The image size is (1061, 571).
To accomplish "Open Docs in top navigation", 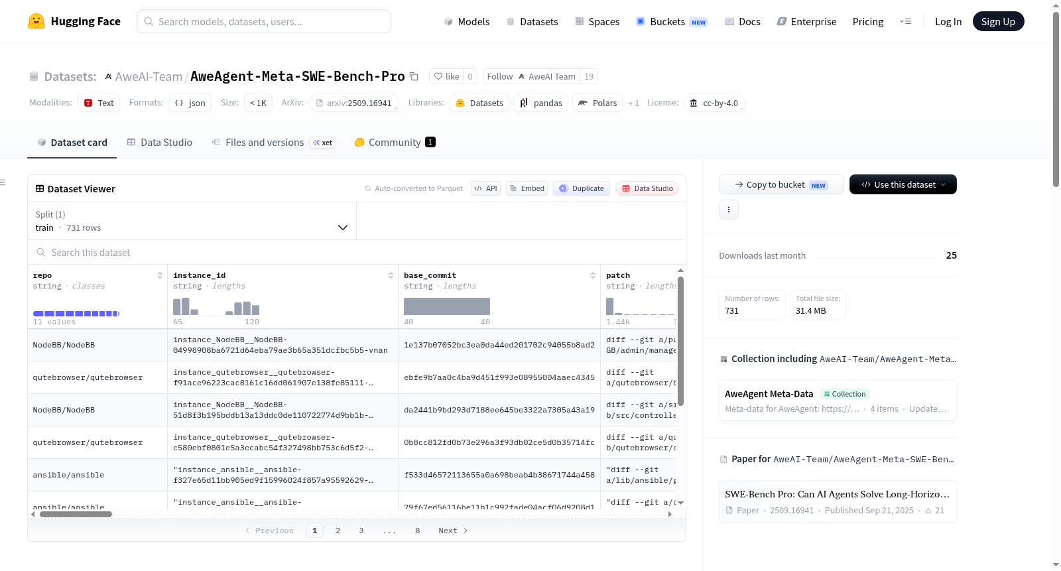I will pyautogui.click(x=742, y=21).
